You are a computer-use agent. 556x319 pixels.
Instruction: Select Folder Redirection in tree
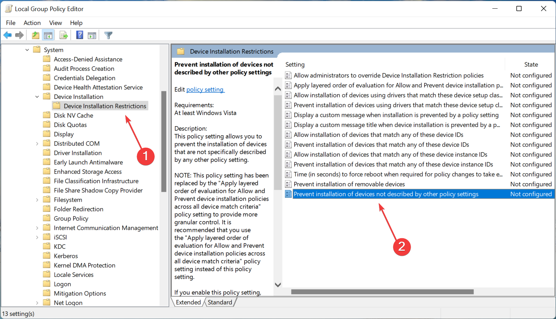coord(79,209)
